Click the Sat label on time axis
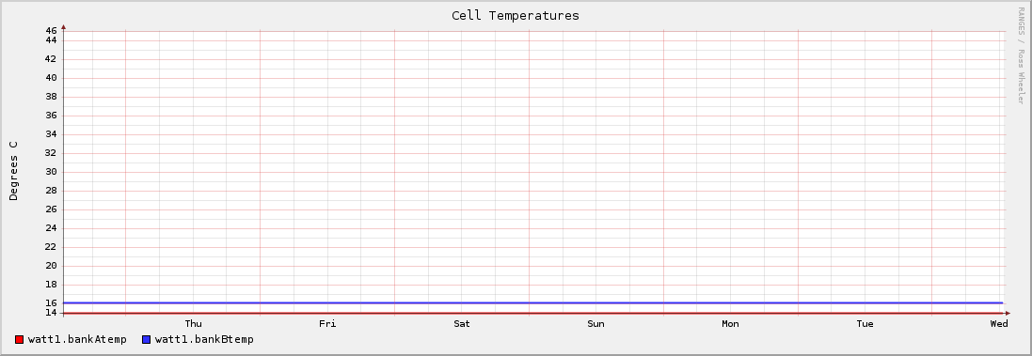Screen dimensions: 1032x356 point(462,324)
